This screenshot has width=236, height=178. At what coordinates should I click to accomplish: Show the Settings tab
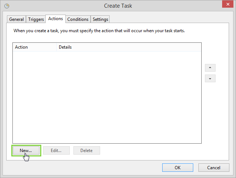(x=100, y=19)
